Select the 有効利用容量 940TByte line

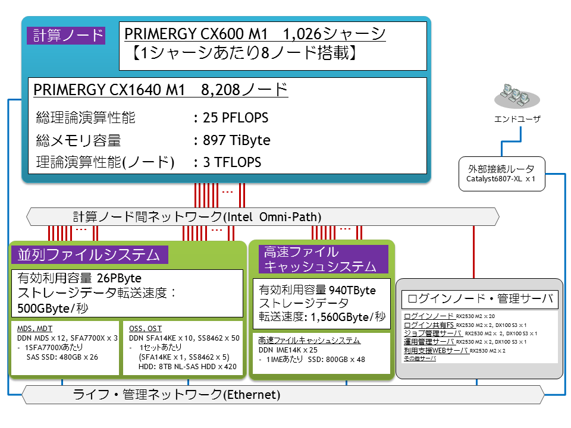(317, 290)
